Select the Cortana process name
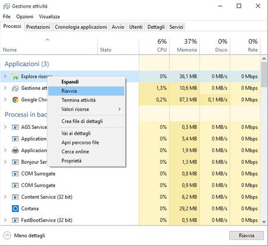The image size is (268, 246). [30, 209]
